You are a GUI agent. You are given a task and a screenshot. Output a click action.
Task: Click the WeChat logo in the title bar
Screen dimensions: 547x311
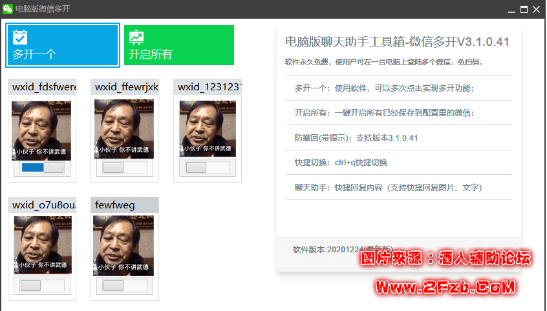click(x=8, y=8)
